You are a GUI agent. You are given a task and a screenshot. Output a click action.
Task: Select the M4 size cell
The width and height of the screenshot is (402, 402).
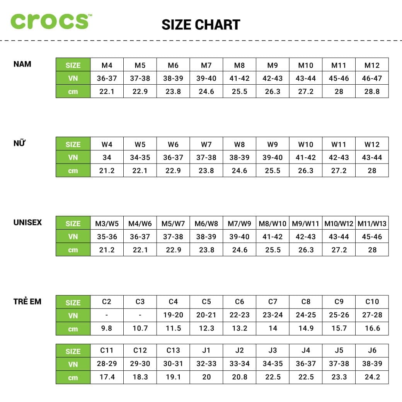click(107, 65)
